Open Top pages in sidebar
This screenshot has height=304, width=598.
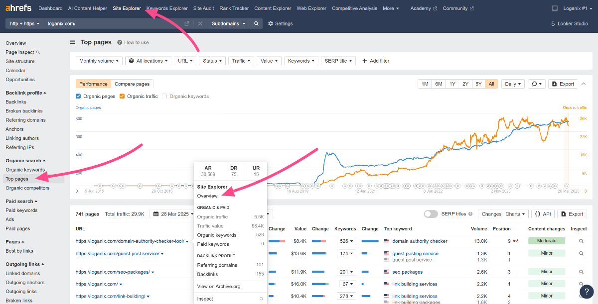point(17,179)
